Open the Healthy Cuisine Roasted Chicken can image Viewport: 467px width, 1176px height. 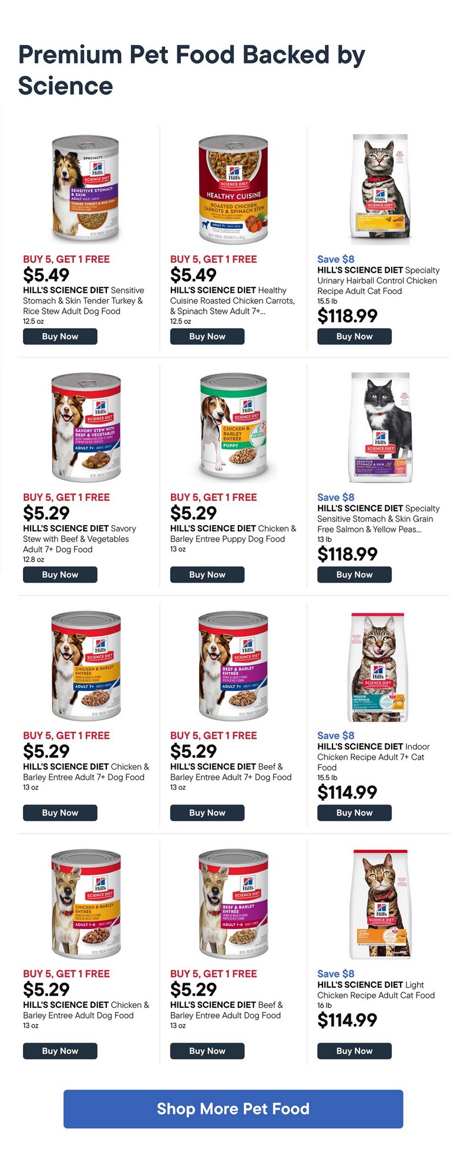coord(233,191)
